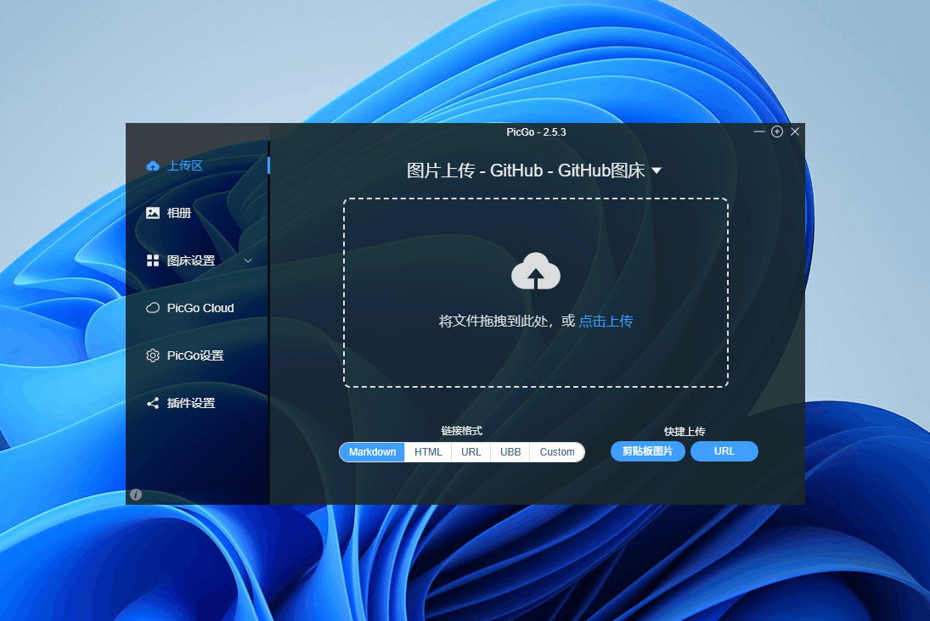Click the 快捷上传 label
Viewport: 930px width, 621px height.
[x=685, y=431]
